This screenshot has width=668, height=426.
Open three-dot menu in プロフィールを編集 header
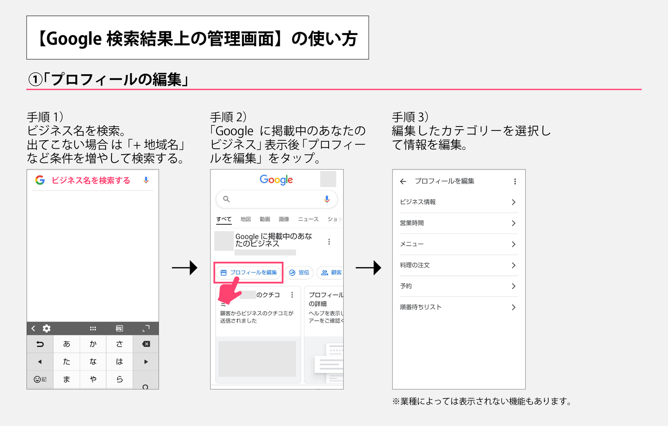(515, 181)
